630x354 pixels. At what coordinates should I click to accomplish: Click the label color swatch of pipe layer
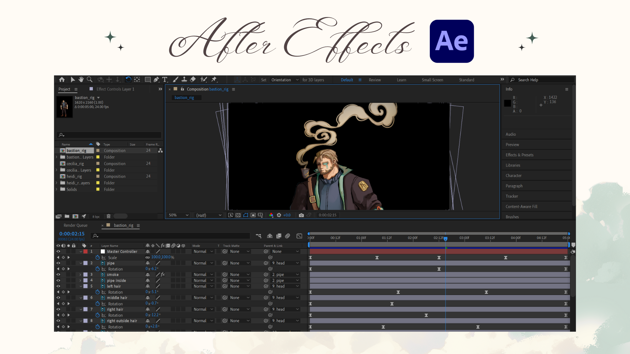(x=86, y=263)
